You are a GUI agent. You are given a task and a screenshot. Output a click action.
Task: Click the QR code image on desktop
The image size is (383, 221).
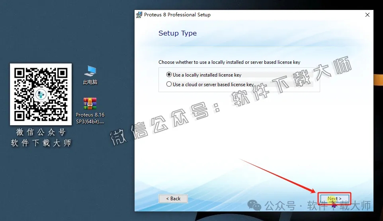pyautogui.click(x=41, y=94)
